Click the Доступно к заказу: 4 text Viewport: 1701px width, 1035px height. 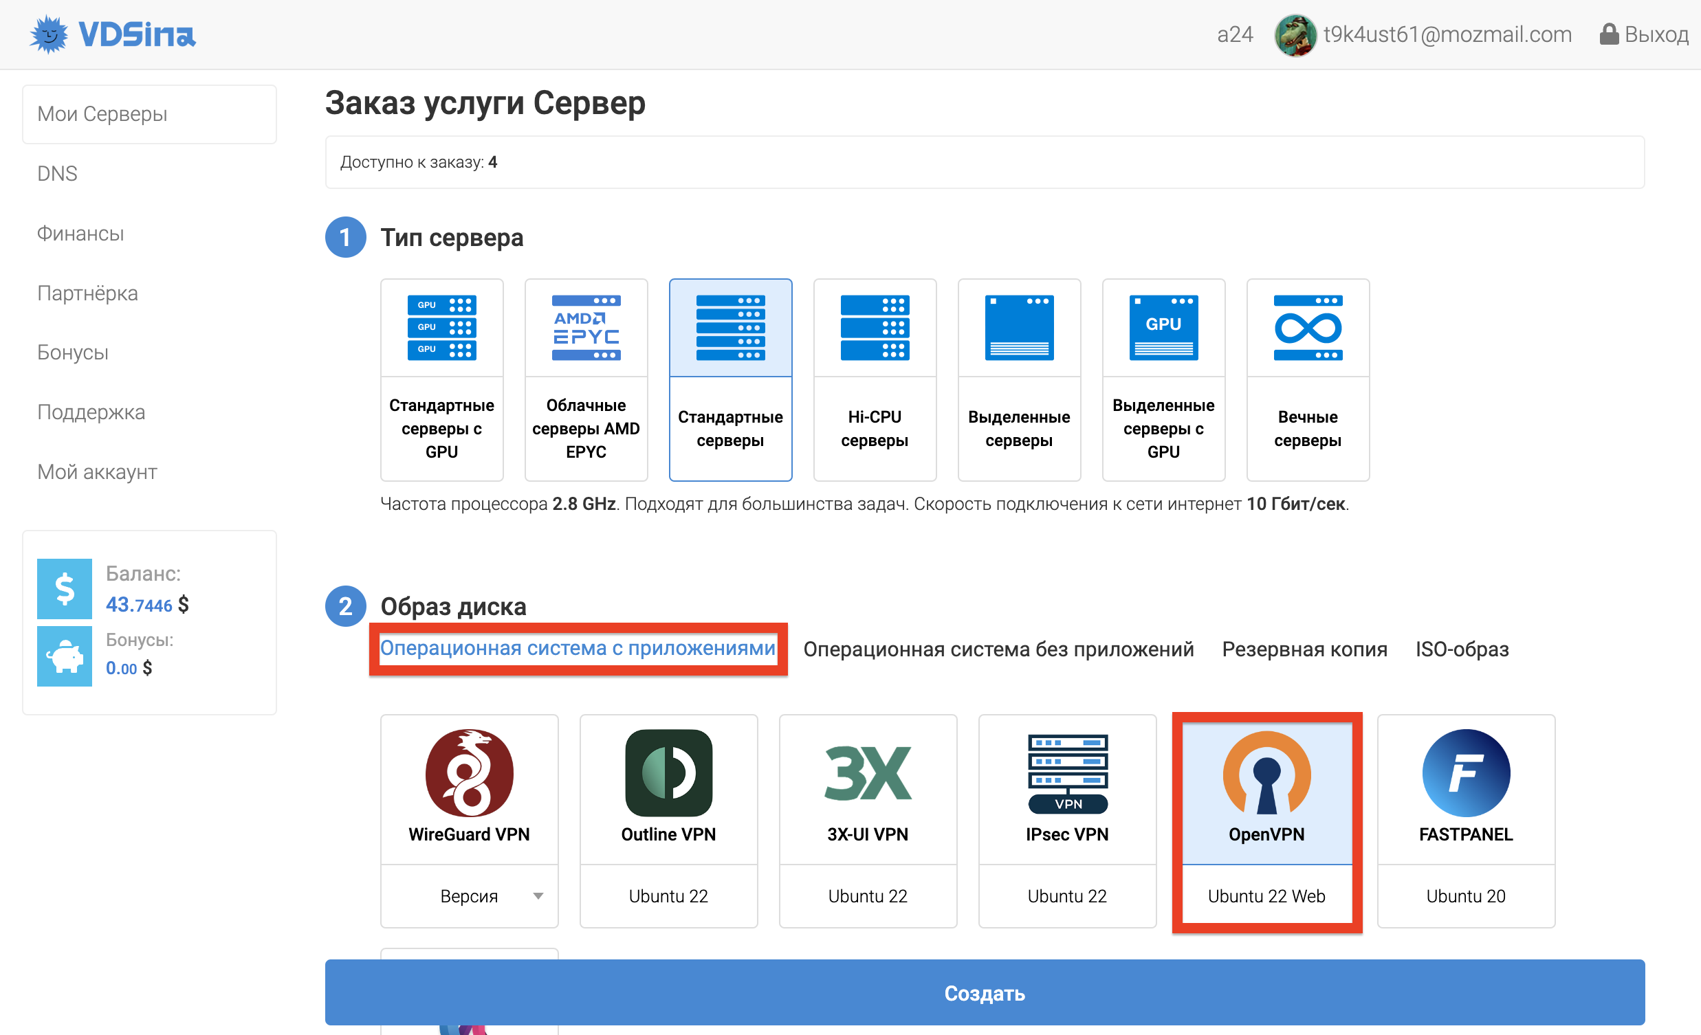418,162
